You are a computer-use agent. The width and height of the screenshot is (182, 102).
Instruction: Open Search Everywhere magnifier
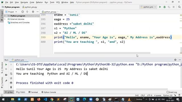(x=179, y=7)
